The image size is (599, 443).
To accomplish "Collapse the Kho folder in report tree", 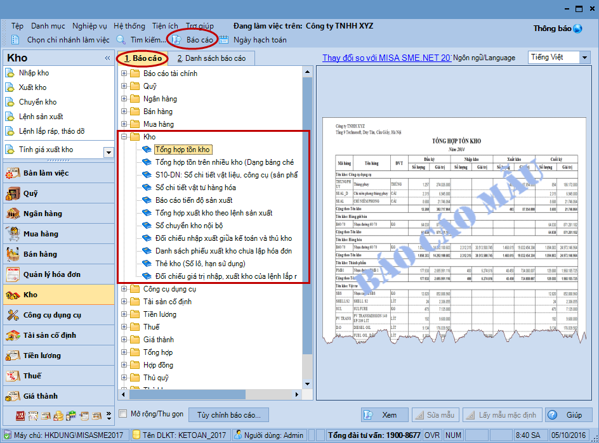I will point(124,137).
